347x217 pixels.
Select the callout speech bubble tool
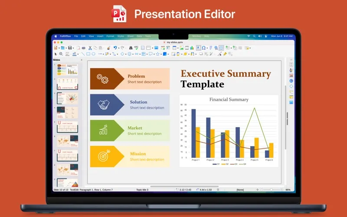[x=151, y=54]
